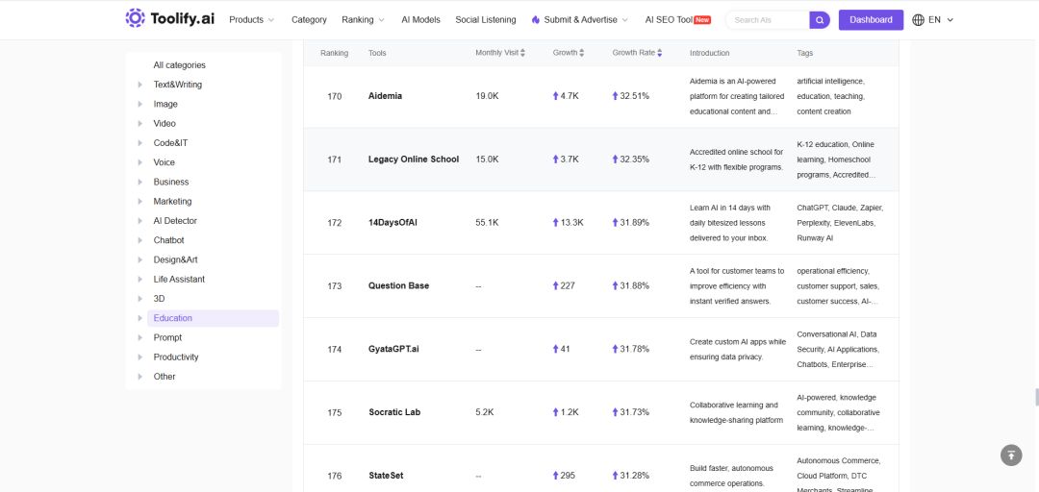Viewport: 1039px width, 492px height.
Task: Open the Products dropdown menu
Action: tap(252, 20)
